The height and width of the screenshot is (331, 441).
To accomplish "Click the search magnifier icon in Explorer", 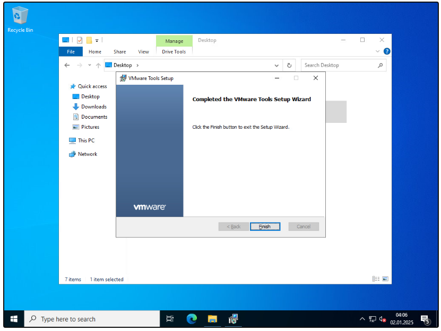I will (x=381, y=65).
